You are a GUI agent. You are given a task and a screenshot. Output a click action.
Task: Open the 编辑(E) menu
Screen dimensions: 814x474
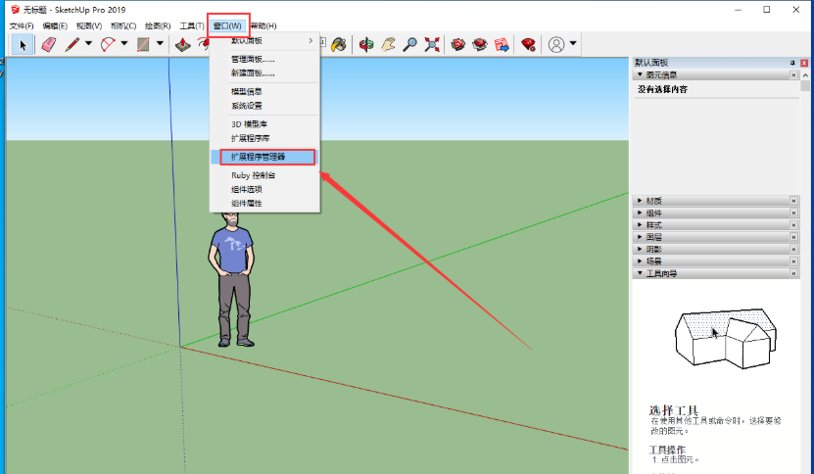pos(55,26)
